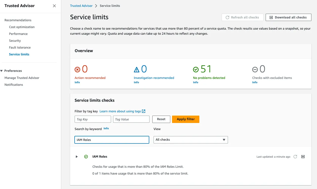Click the No problems detected label
Viewport: 317px width, 189px height.
click(209, 78)
